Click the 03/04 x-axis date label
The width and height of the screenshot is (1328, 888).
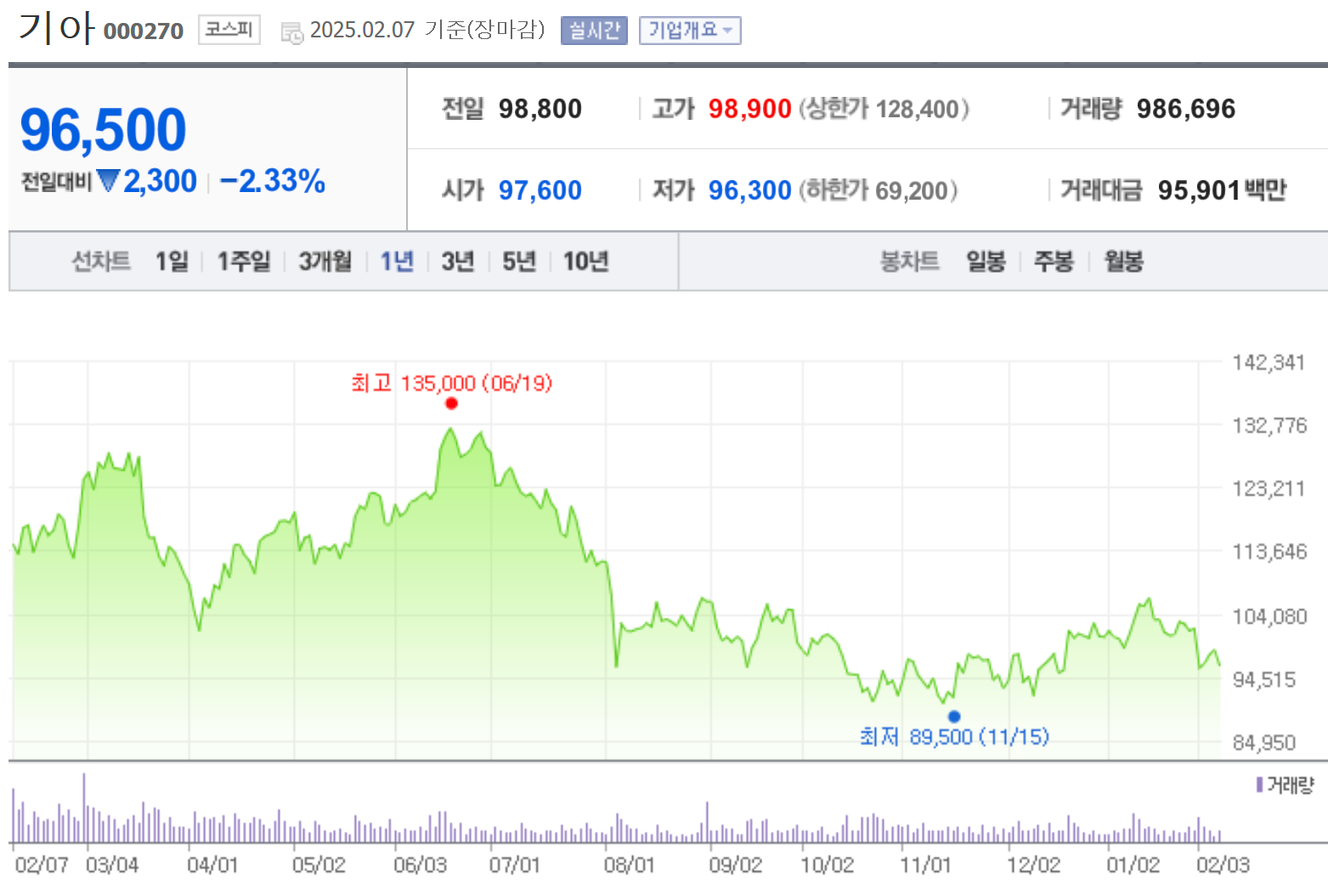point(111,865)
